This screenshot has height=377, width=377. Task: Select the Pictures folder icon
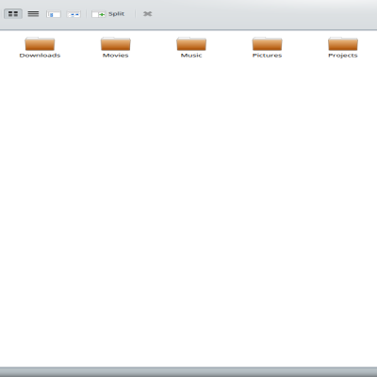click(x=267, y=44)
